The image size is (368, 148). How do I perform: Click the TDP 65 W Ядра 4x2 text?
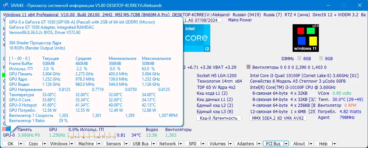point(216,87)
